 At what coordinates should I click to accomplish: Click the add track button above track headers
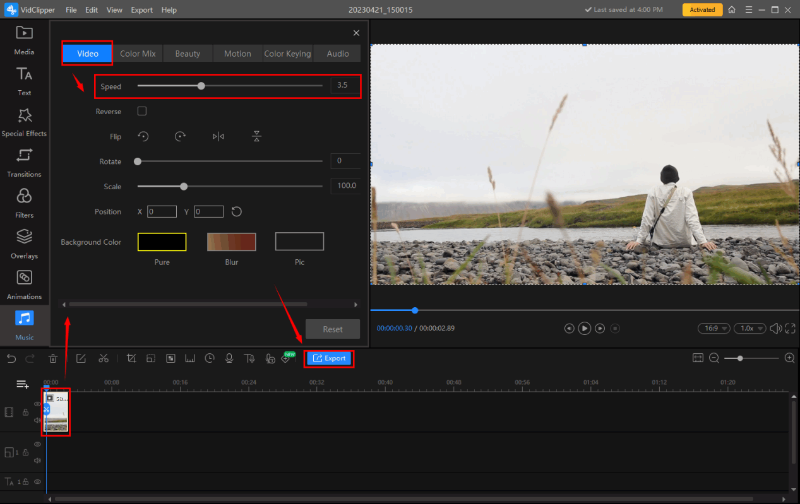click(23, 384)
